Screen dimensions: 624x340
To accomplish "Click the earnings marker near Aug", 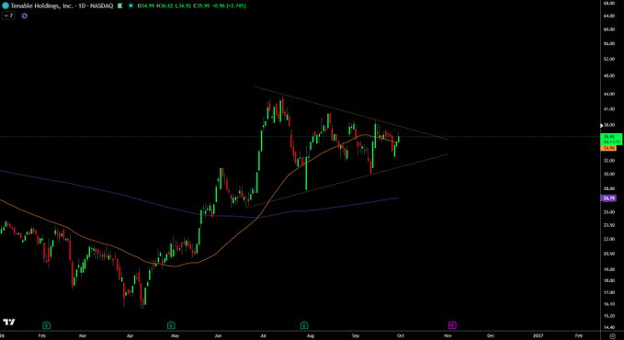I will 304,325.
